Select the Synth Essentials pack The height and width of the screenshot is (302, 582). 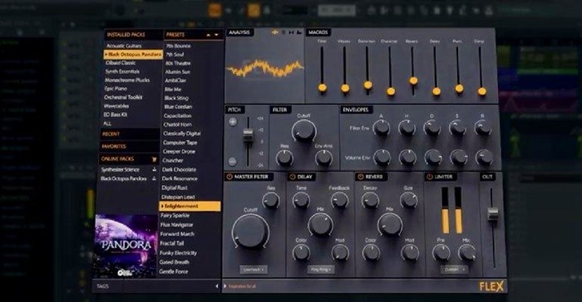coord(122,71)
